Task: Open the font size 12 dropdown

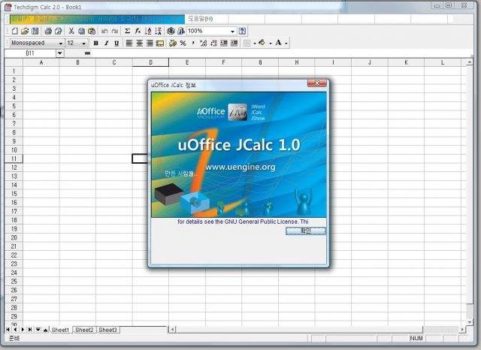Action: 83,44
